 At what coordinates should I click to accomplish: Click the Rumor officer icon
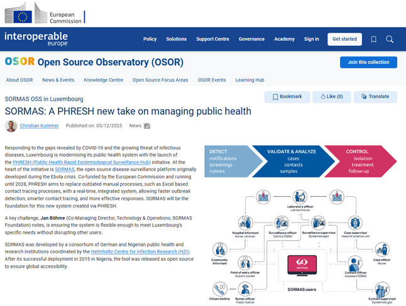(245, 289)
